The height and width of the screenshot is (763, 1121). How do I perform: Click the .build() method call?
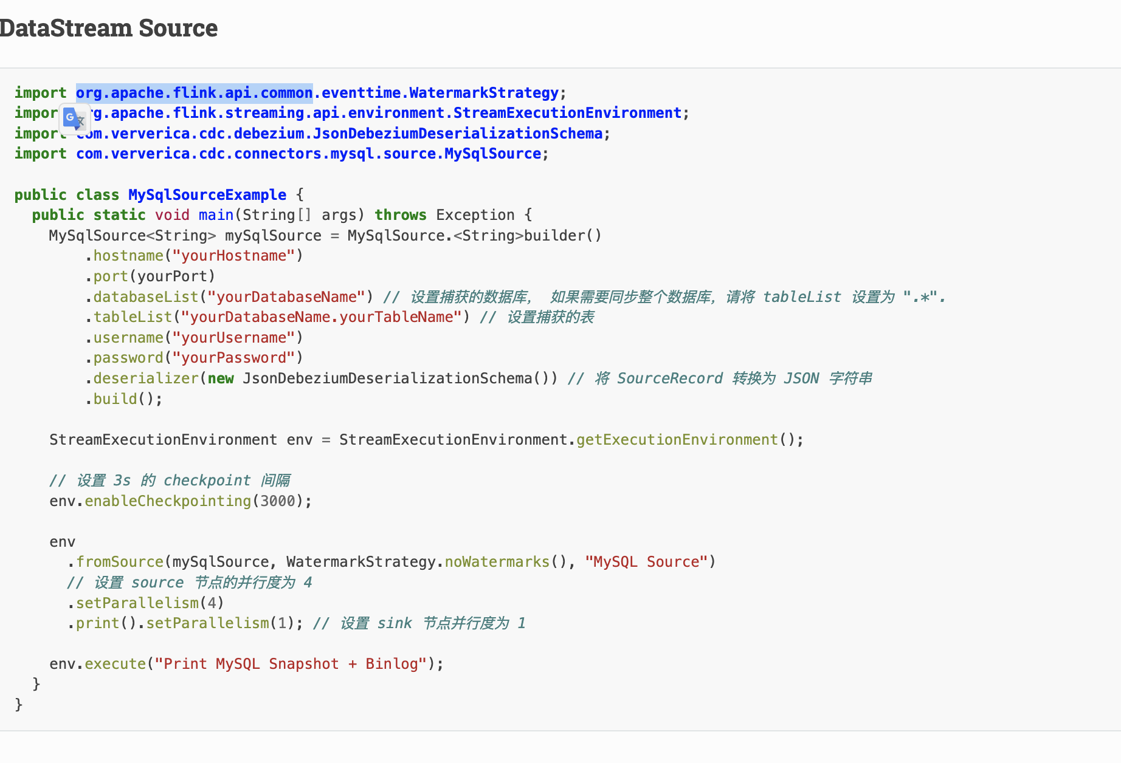coord(124,399)
